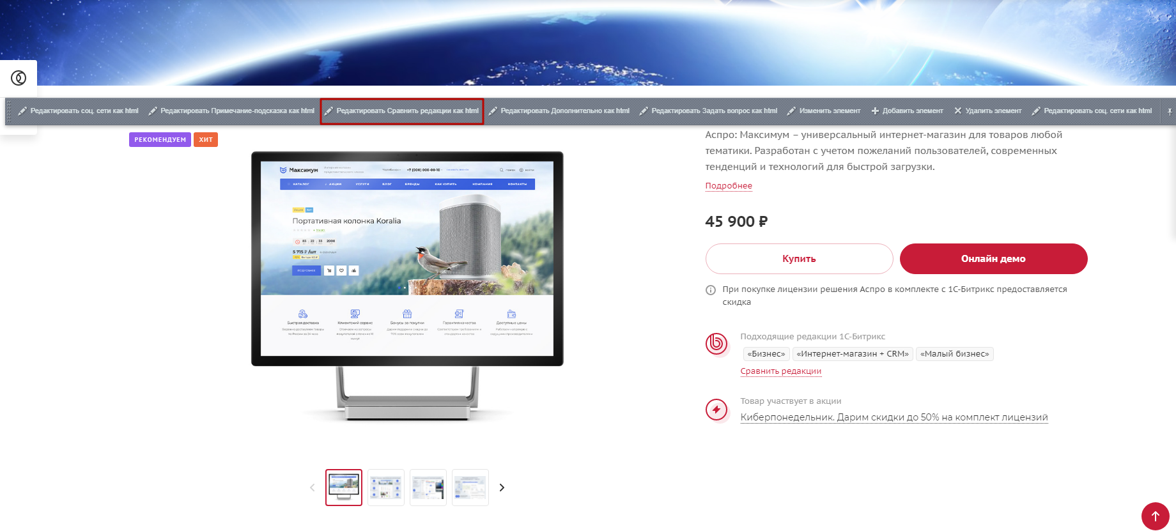The height and width of the screenshot is (531, 1176).
Task: Open the "Сравнить редакции" link
Action: click(x=781, y=371)
